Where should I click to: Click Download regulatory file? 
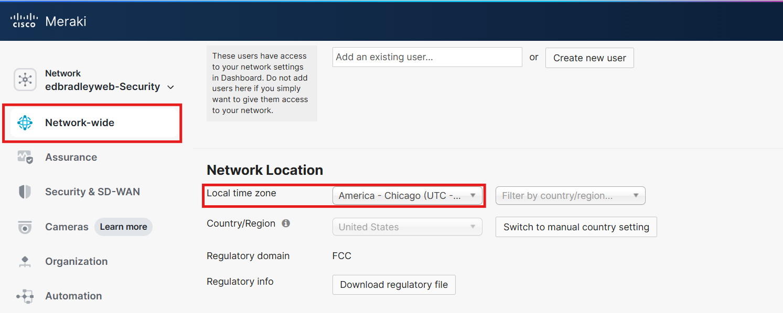(x=394, y=285)
